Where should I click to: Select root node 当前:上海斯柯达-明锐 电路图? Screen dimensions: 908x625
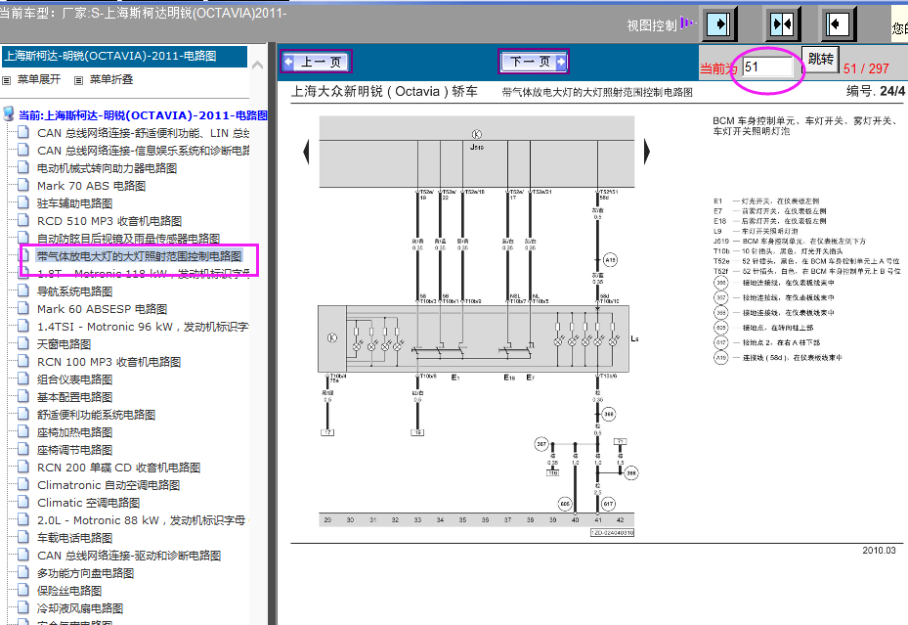click(x=143, y=115)
